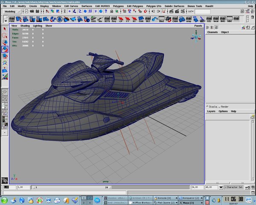Open viewport Show menu

click(49, 26)
